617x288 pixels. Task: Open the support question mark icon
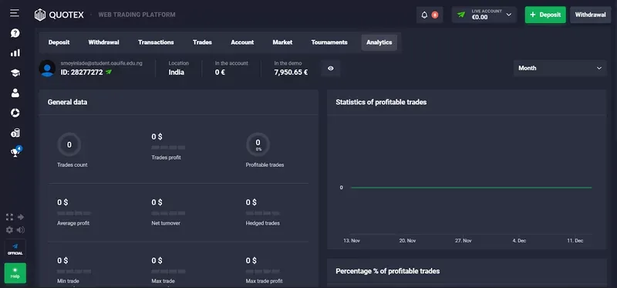(15, 33)
